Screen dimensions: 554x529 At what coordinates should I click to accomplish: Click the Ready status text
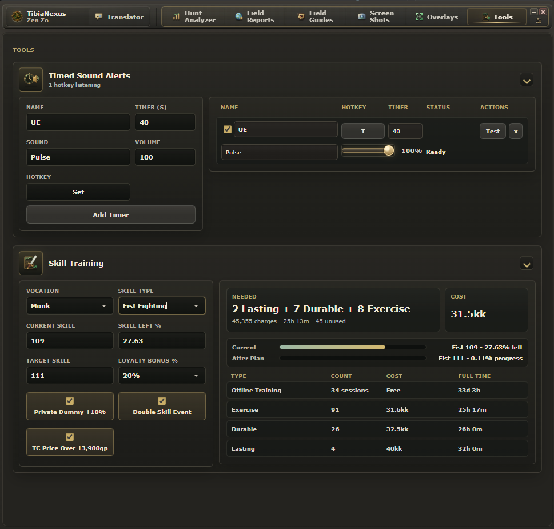click(436, 152)
